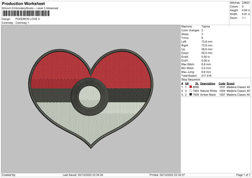
Task: Click thread code '1004'
Action: pyautogui.click(x=222, y=91)
